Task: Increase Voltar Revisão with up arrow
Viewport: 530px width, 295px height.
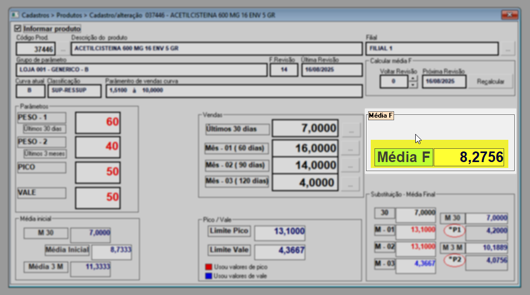Action: coord(413,78)
